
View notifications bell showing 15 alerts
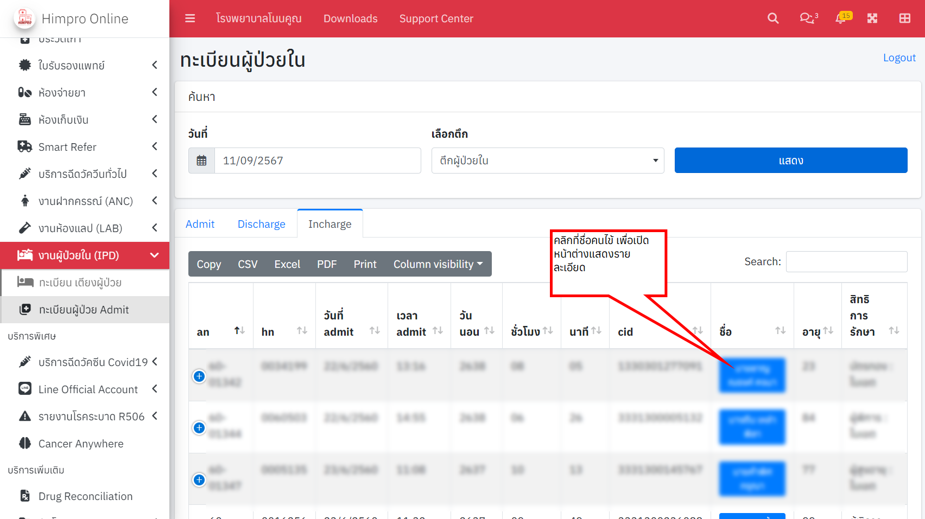pyautogui.click(x=840, y=18)
